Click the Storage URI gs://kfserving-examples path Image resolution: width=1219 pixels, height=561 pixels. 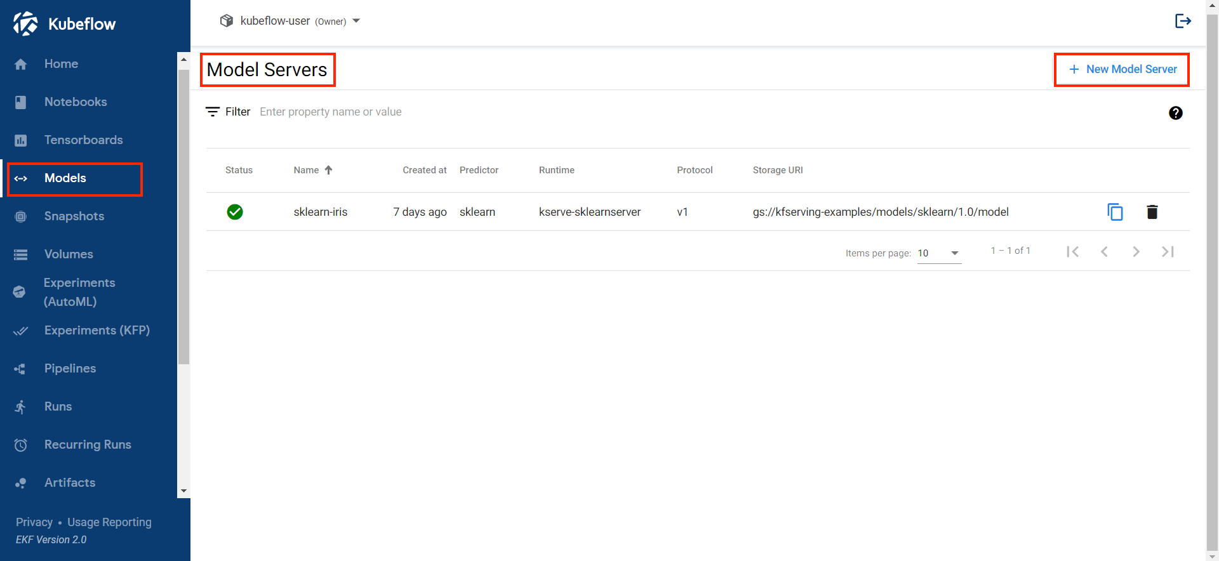click(881, 212)
